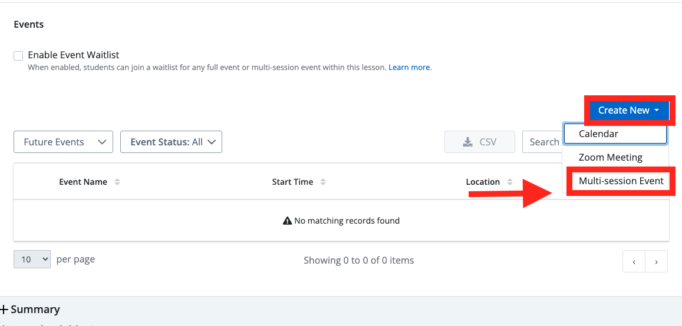The image size is (682, 326).
Task: Click the sort arrows beside Event Name
Action: (117, 182)
